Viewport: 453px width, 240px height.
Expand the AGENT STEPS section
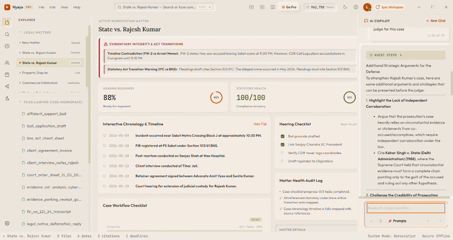point(406,55)
